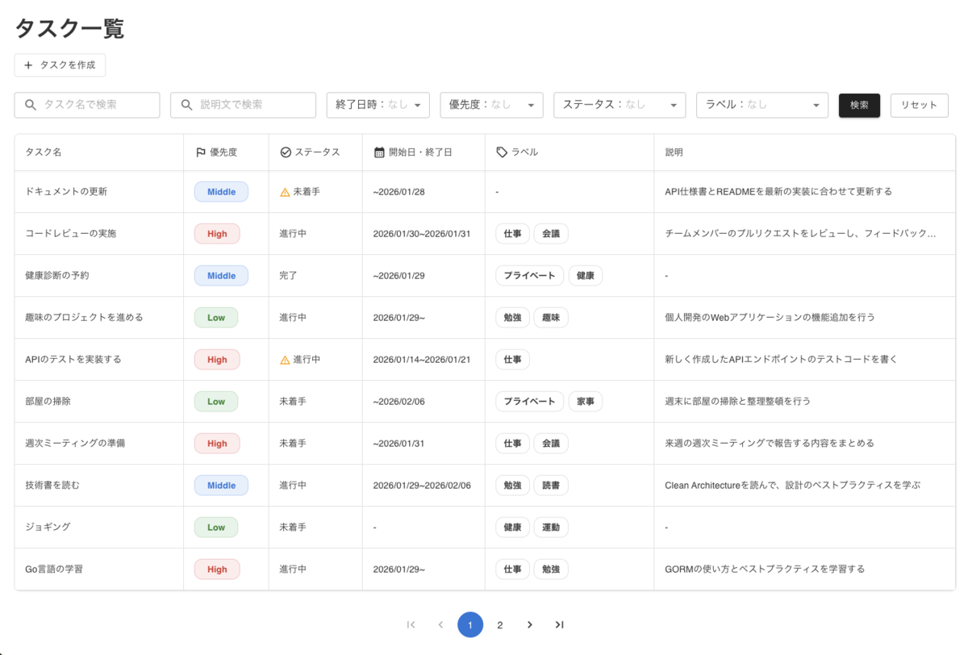Click 完了 status in 健康診断の予約 row
968x655 pixels.
(x=289, y=276)
